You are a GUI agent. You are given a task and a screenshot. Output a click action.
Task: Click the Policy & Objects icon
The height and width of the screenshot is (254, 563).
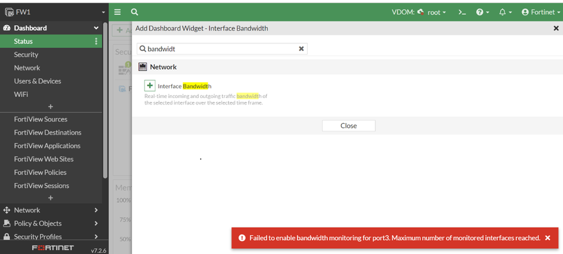click(x=6, y=223)
